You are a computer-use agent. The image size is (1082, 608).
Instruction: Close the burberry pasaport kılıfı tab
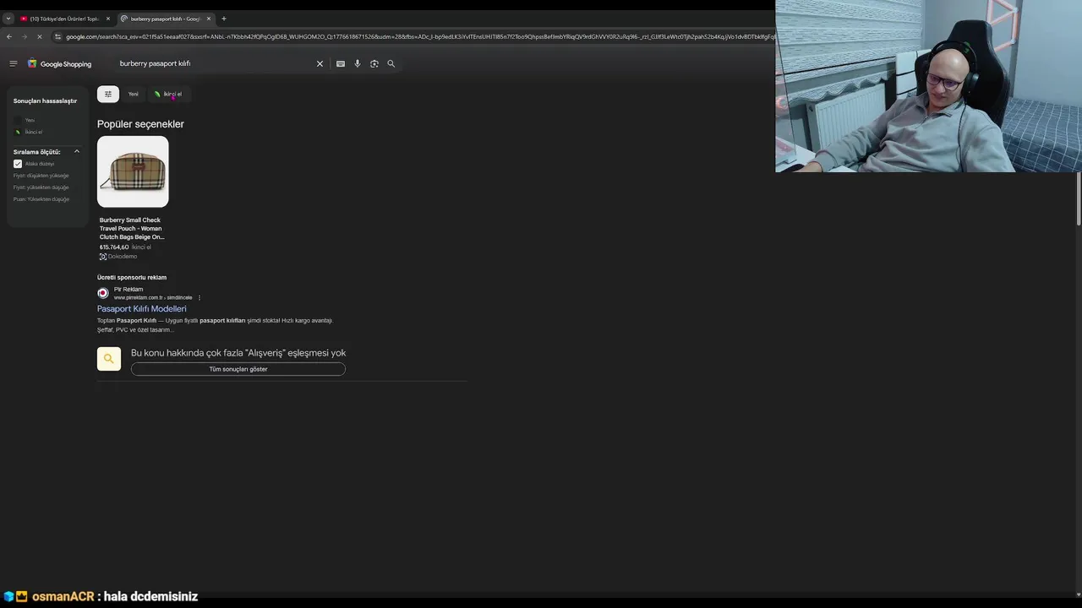click(x=209, y=19)
